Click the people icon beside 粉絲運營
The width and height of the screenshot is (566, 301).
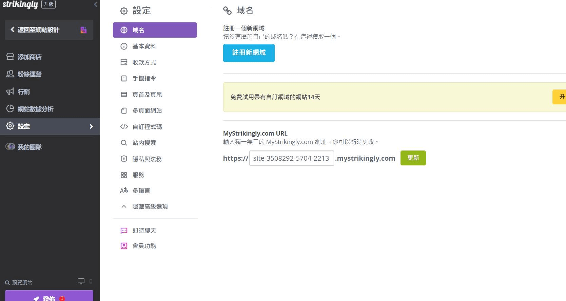pos(10,74)
